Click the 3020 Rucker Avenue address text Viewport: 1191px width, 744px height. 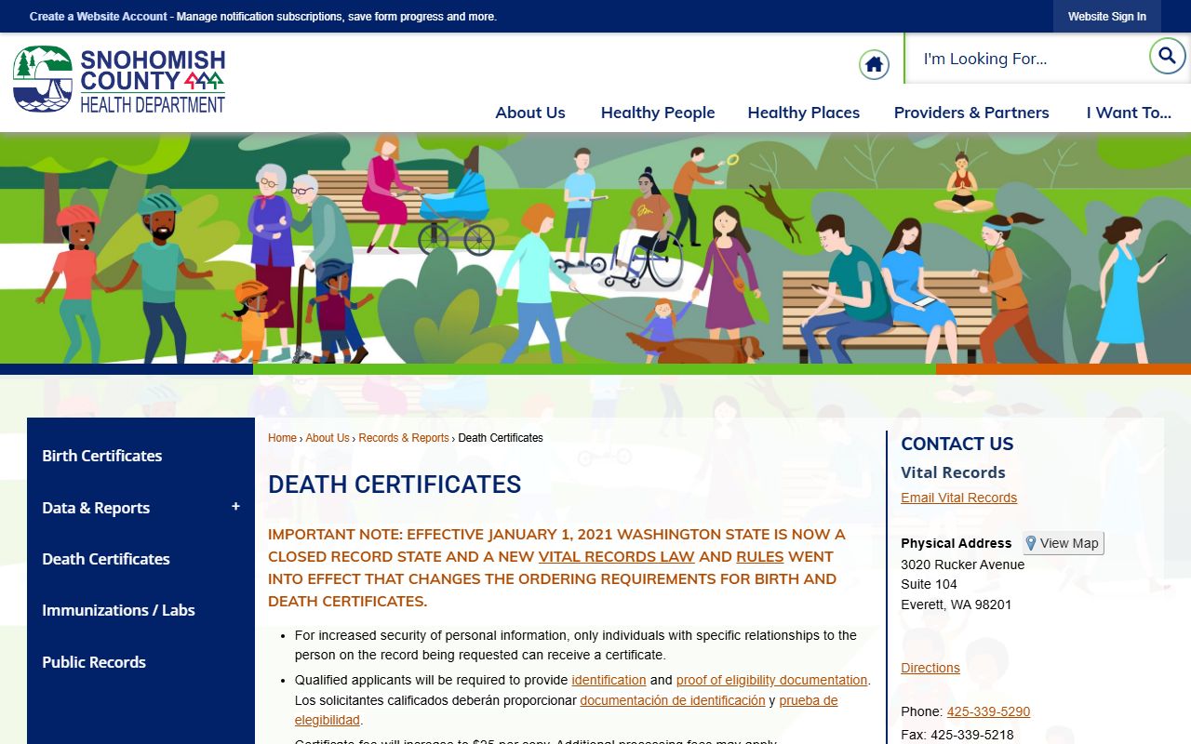(x=962, y=565)
